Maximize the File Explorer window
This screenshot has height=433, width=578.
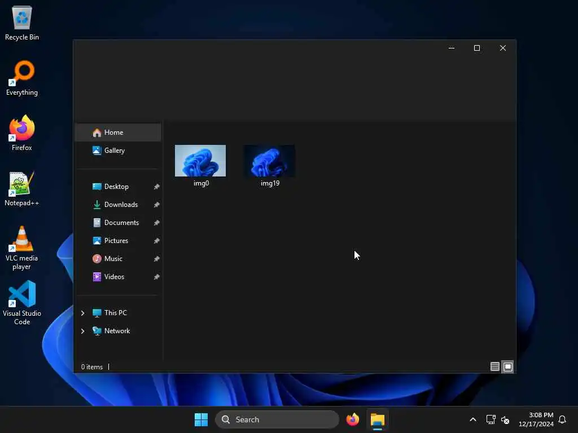point(477,48)
